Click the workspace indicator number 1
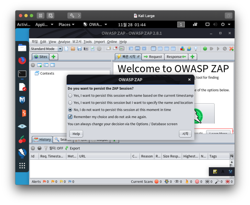Viewport: 250px width, 205px height. pyautogui.click(x=181, y=25)
